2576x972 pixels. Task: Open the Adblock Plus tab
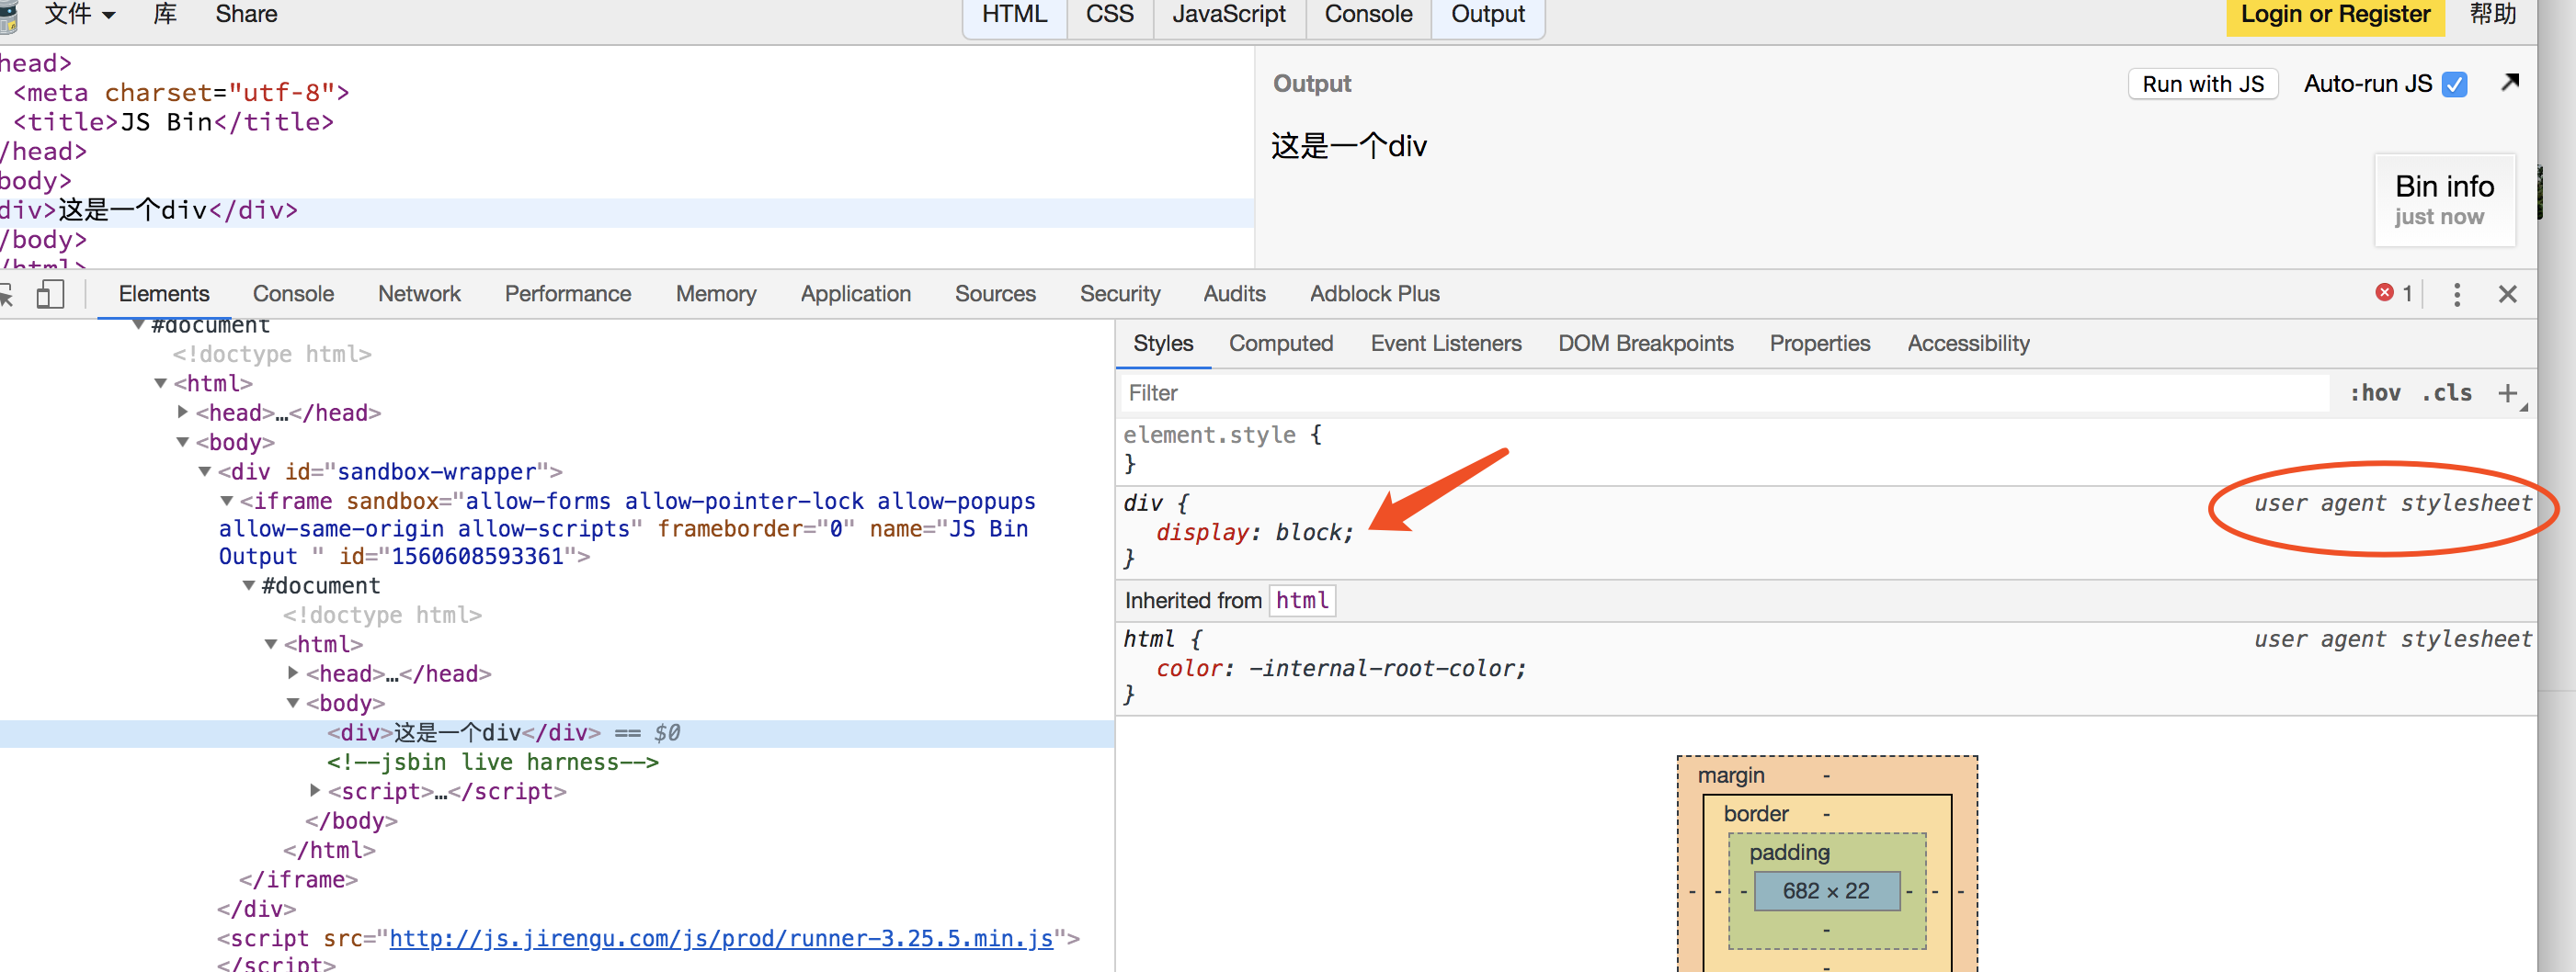click(x=1375, y=294)
